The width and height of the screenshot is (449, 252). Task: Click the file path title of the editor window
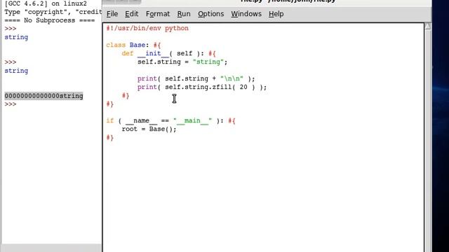point(288,1)
